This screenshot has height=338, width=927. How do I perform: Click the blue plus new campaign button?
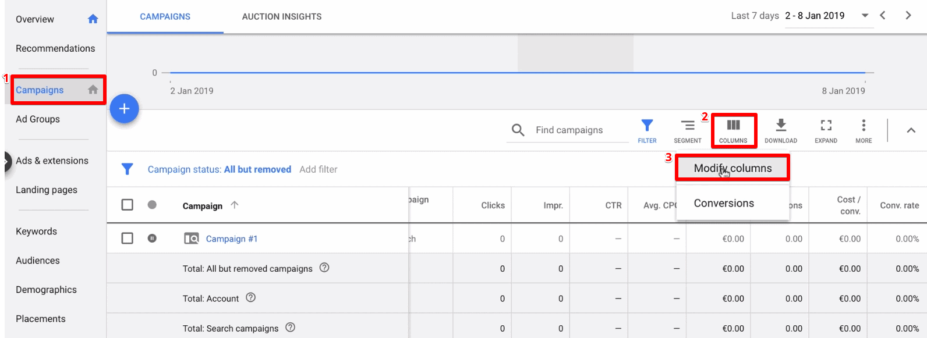click(x=124, y=109)
